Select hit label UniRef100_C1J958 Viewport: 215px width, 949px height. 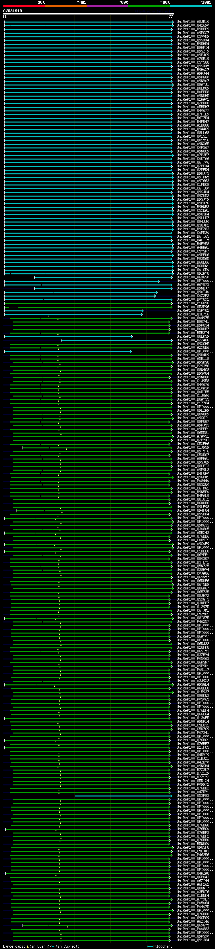(x=193, y=381)
